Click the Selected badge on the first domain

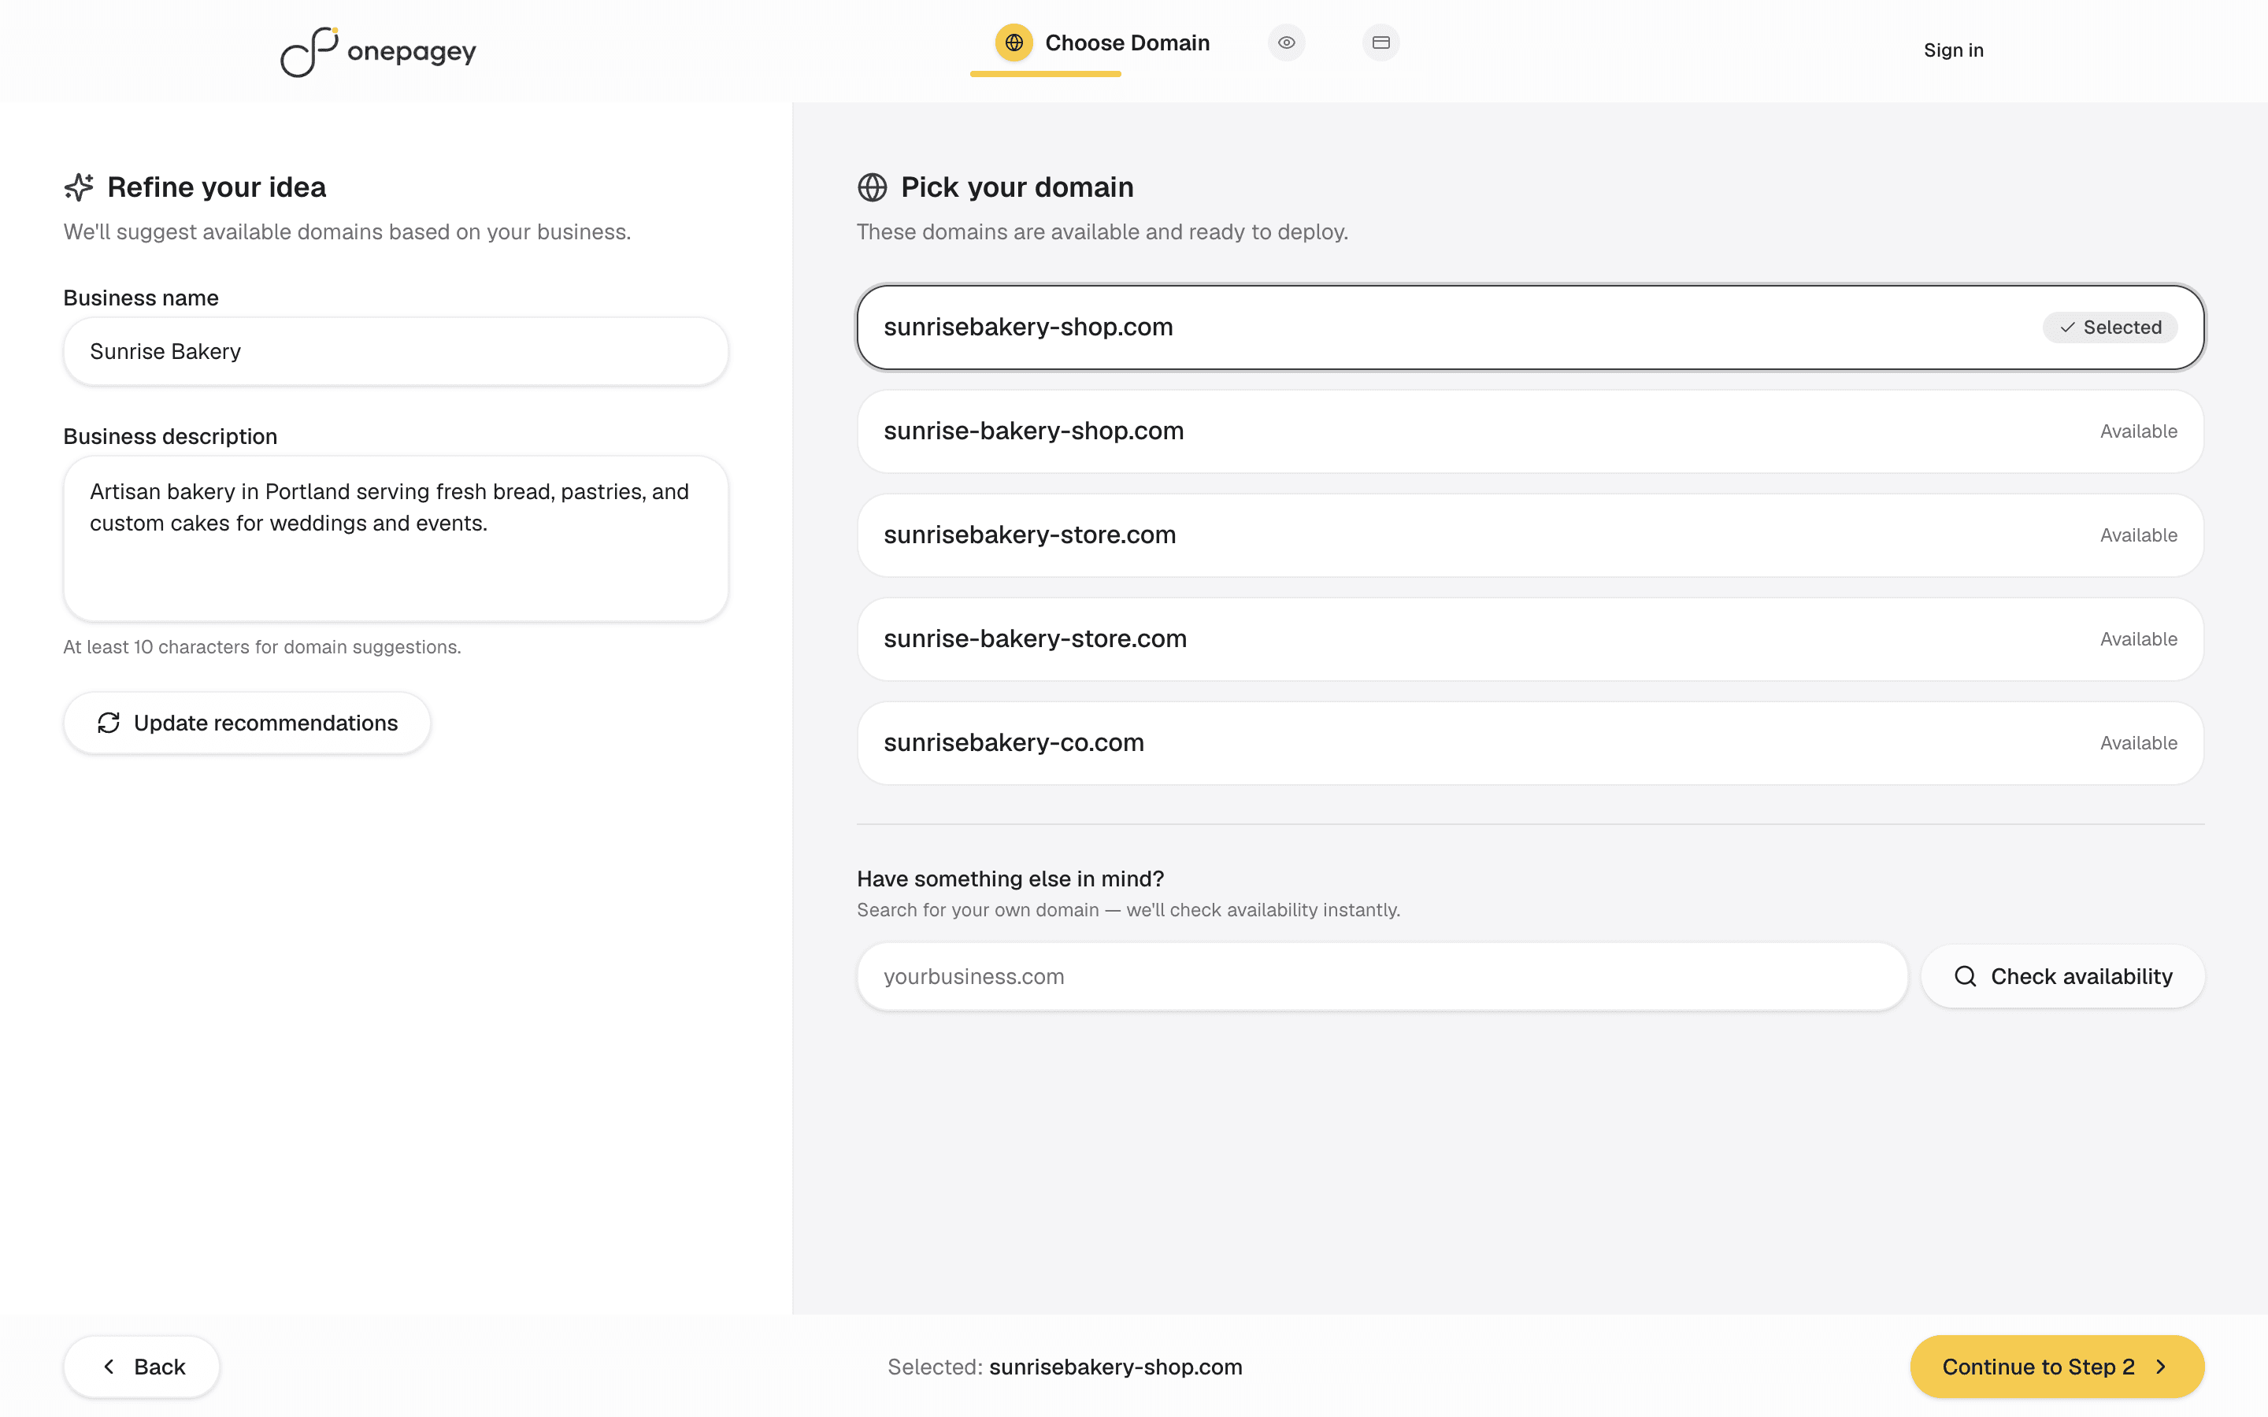pos(2110,327)
